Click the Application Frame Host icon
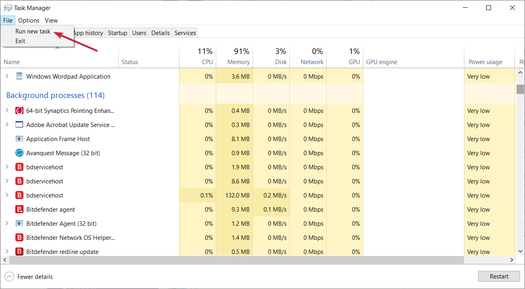This screenshot has width=525, height=289. click(x=19, y=139)
